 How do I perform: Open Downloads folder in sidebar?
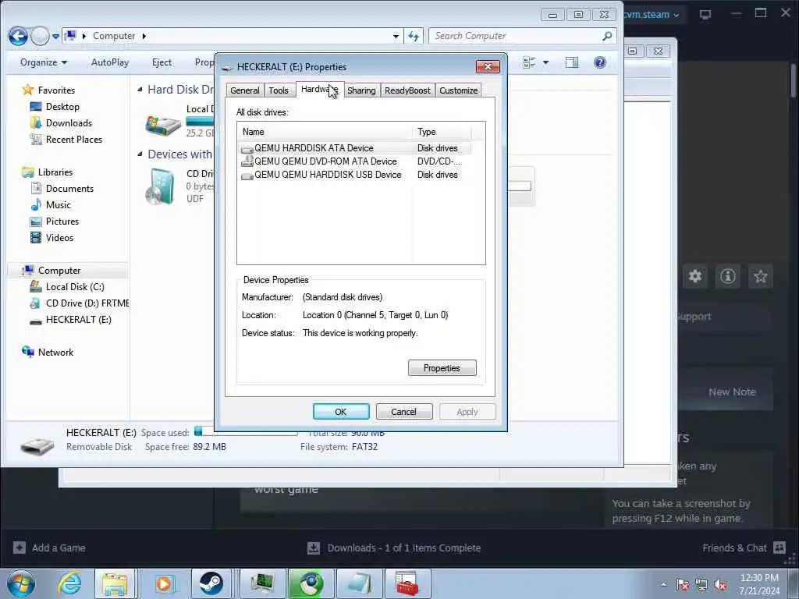[x=69, y=122]
